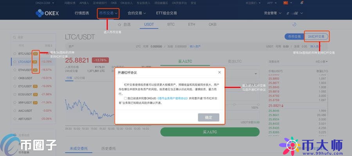Tick the agree-to-OKEx-agreement checkbox
This screenshot has height=156, width=352.
click(125, 98)
